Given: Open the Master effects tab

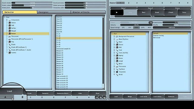Looking at the screenshot, I should [x=88, y=12].
